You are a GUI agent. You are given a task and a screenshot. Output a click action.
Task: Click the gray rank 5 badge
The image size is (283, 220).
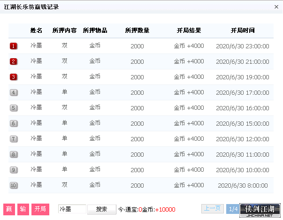click(x=14, y=108)
